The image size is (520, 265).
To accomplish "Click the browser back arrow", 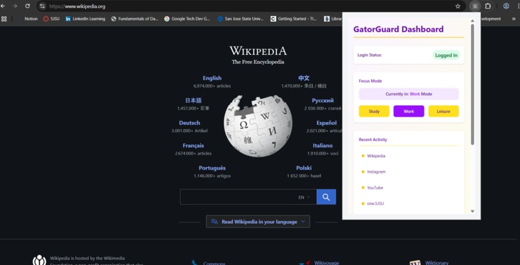I will click(3, 6).
